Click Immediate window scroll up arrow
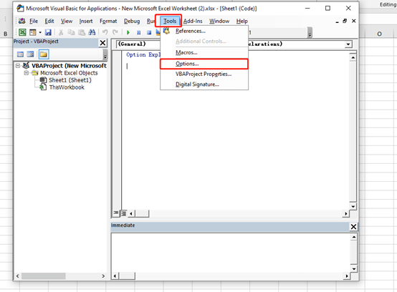397x292 pixels. 354,237
